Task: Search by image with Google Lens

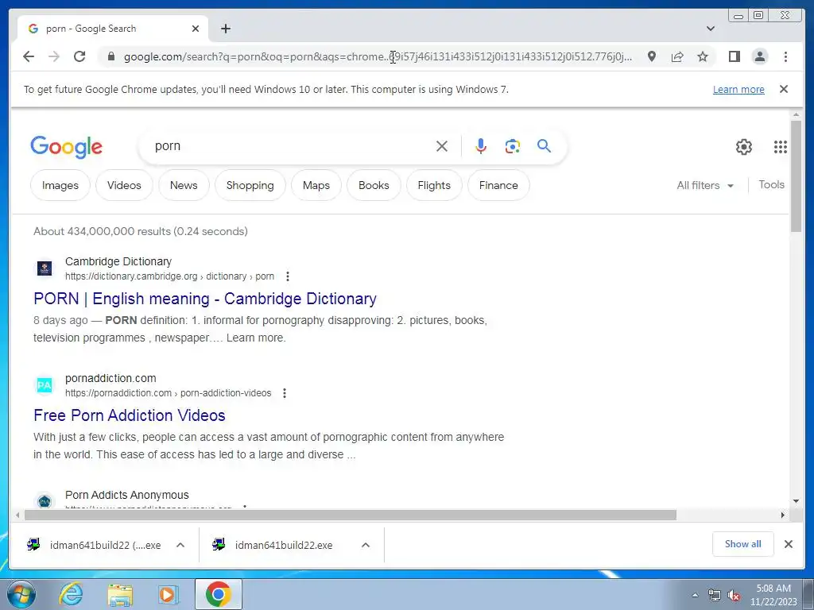Action: tap(513, 146)
